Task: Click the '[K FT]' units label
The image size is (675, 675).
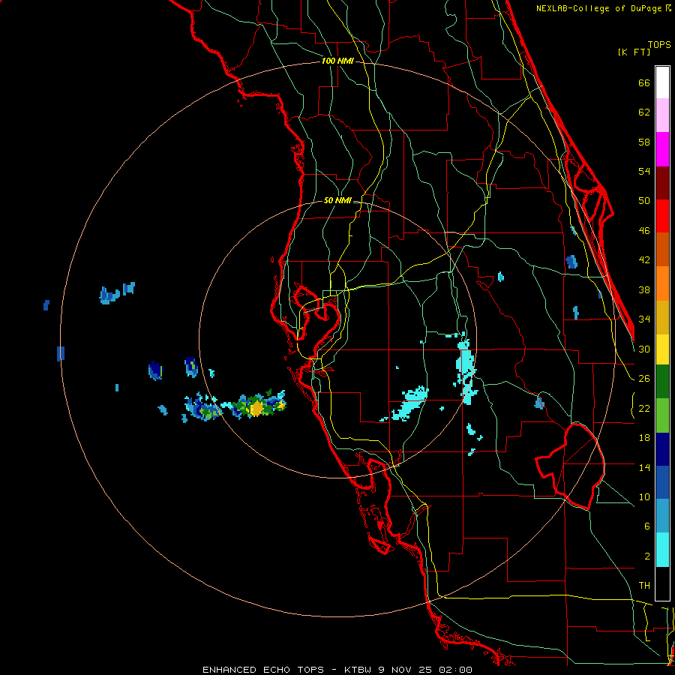Action: tap(634, 52)
